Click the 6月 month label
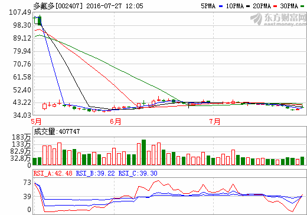The image size is (307, 215). [116, 121]
